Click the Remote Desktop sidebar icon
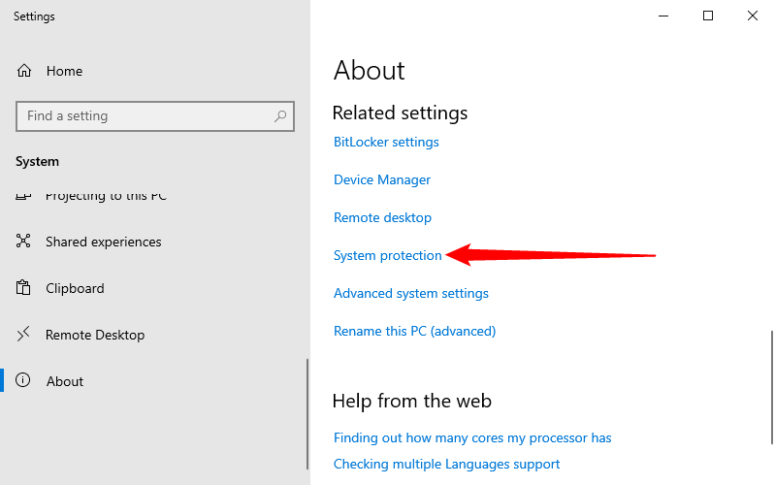This screenshot has height=485, width=775. click(x=24, y=335)
